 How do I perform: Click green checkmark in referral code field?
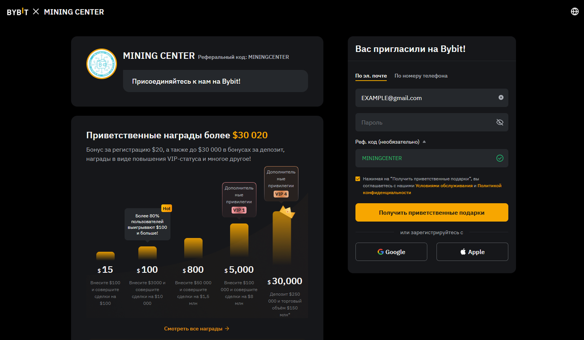[x=500, y=158]
